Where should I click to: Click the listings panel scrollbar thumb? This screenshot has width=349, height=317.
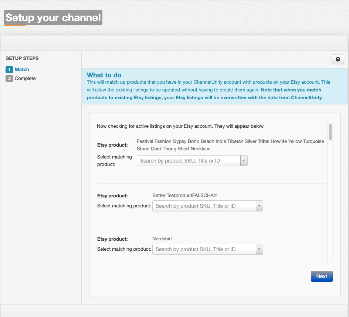click(x=330, y=132)
